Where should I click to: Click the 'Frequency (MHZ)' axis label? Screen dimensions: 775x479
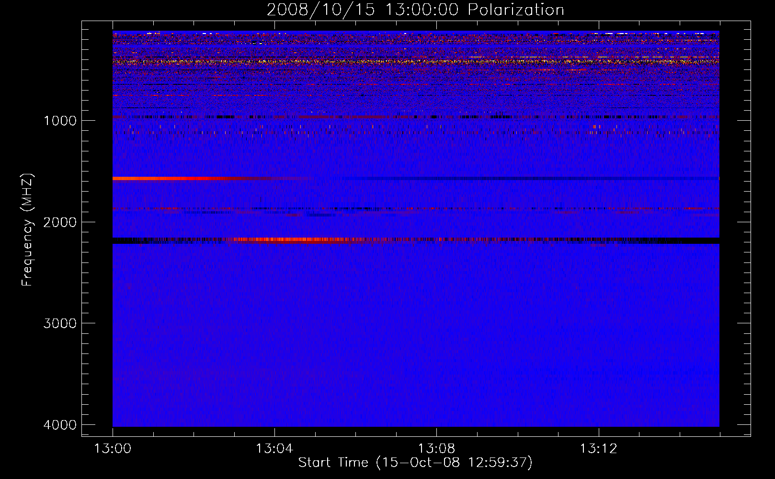[27, 230]
